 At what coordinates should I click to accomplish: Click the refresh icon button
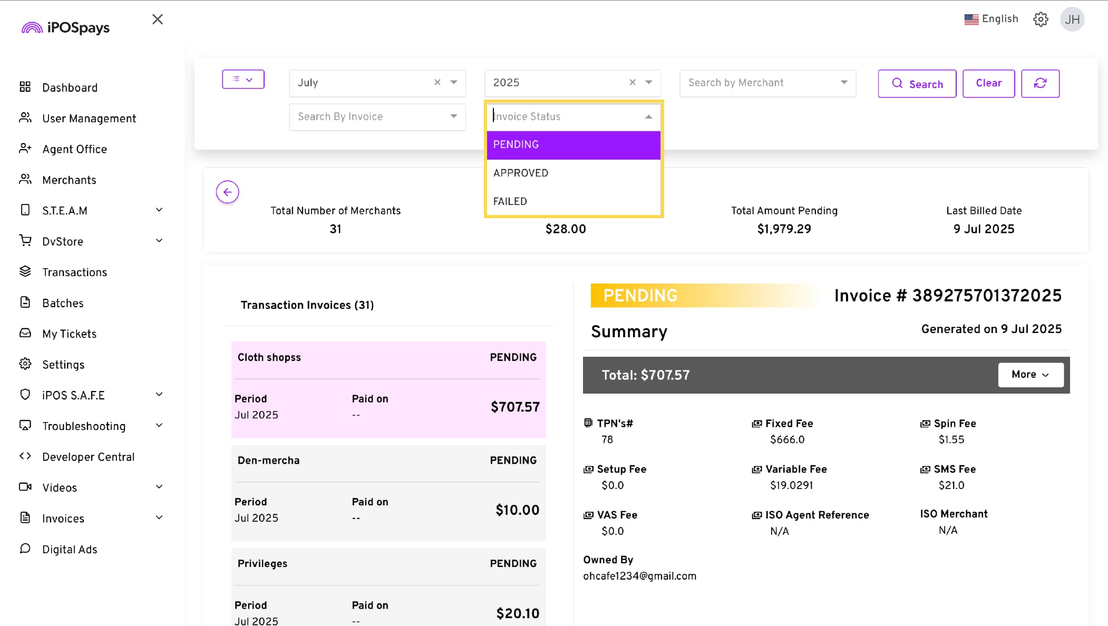tap(1039, 83)
